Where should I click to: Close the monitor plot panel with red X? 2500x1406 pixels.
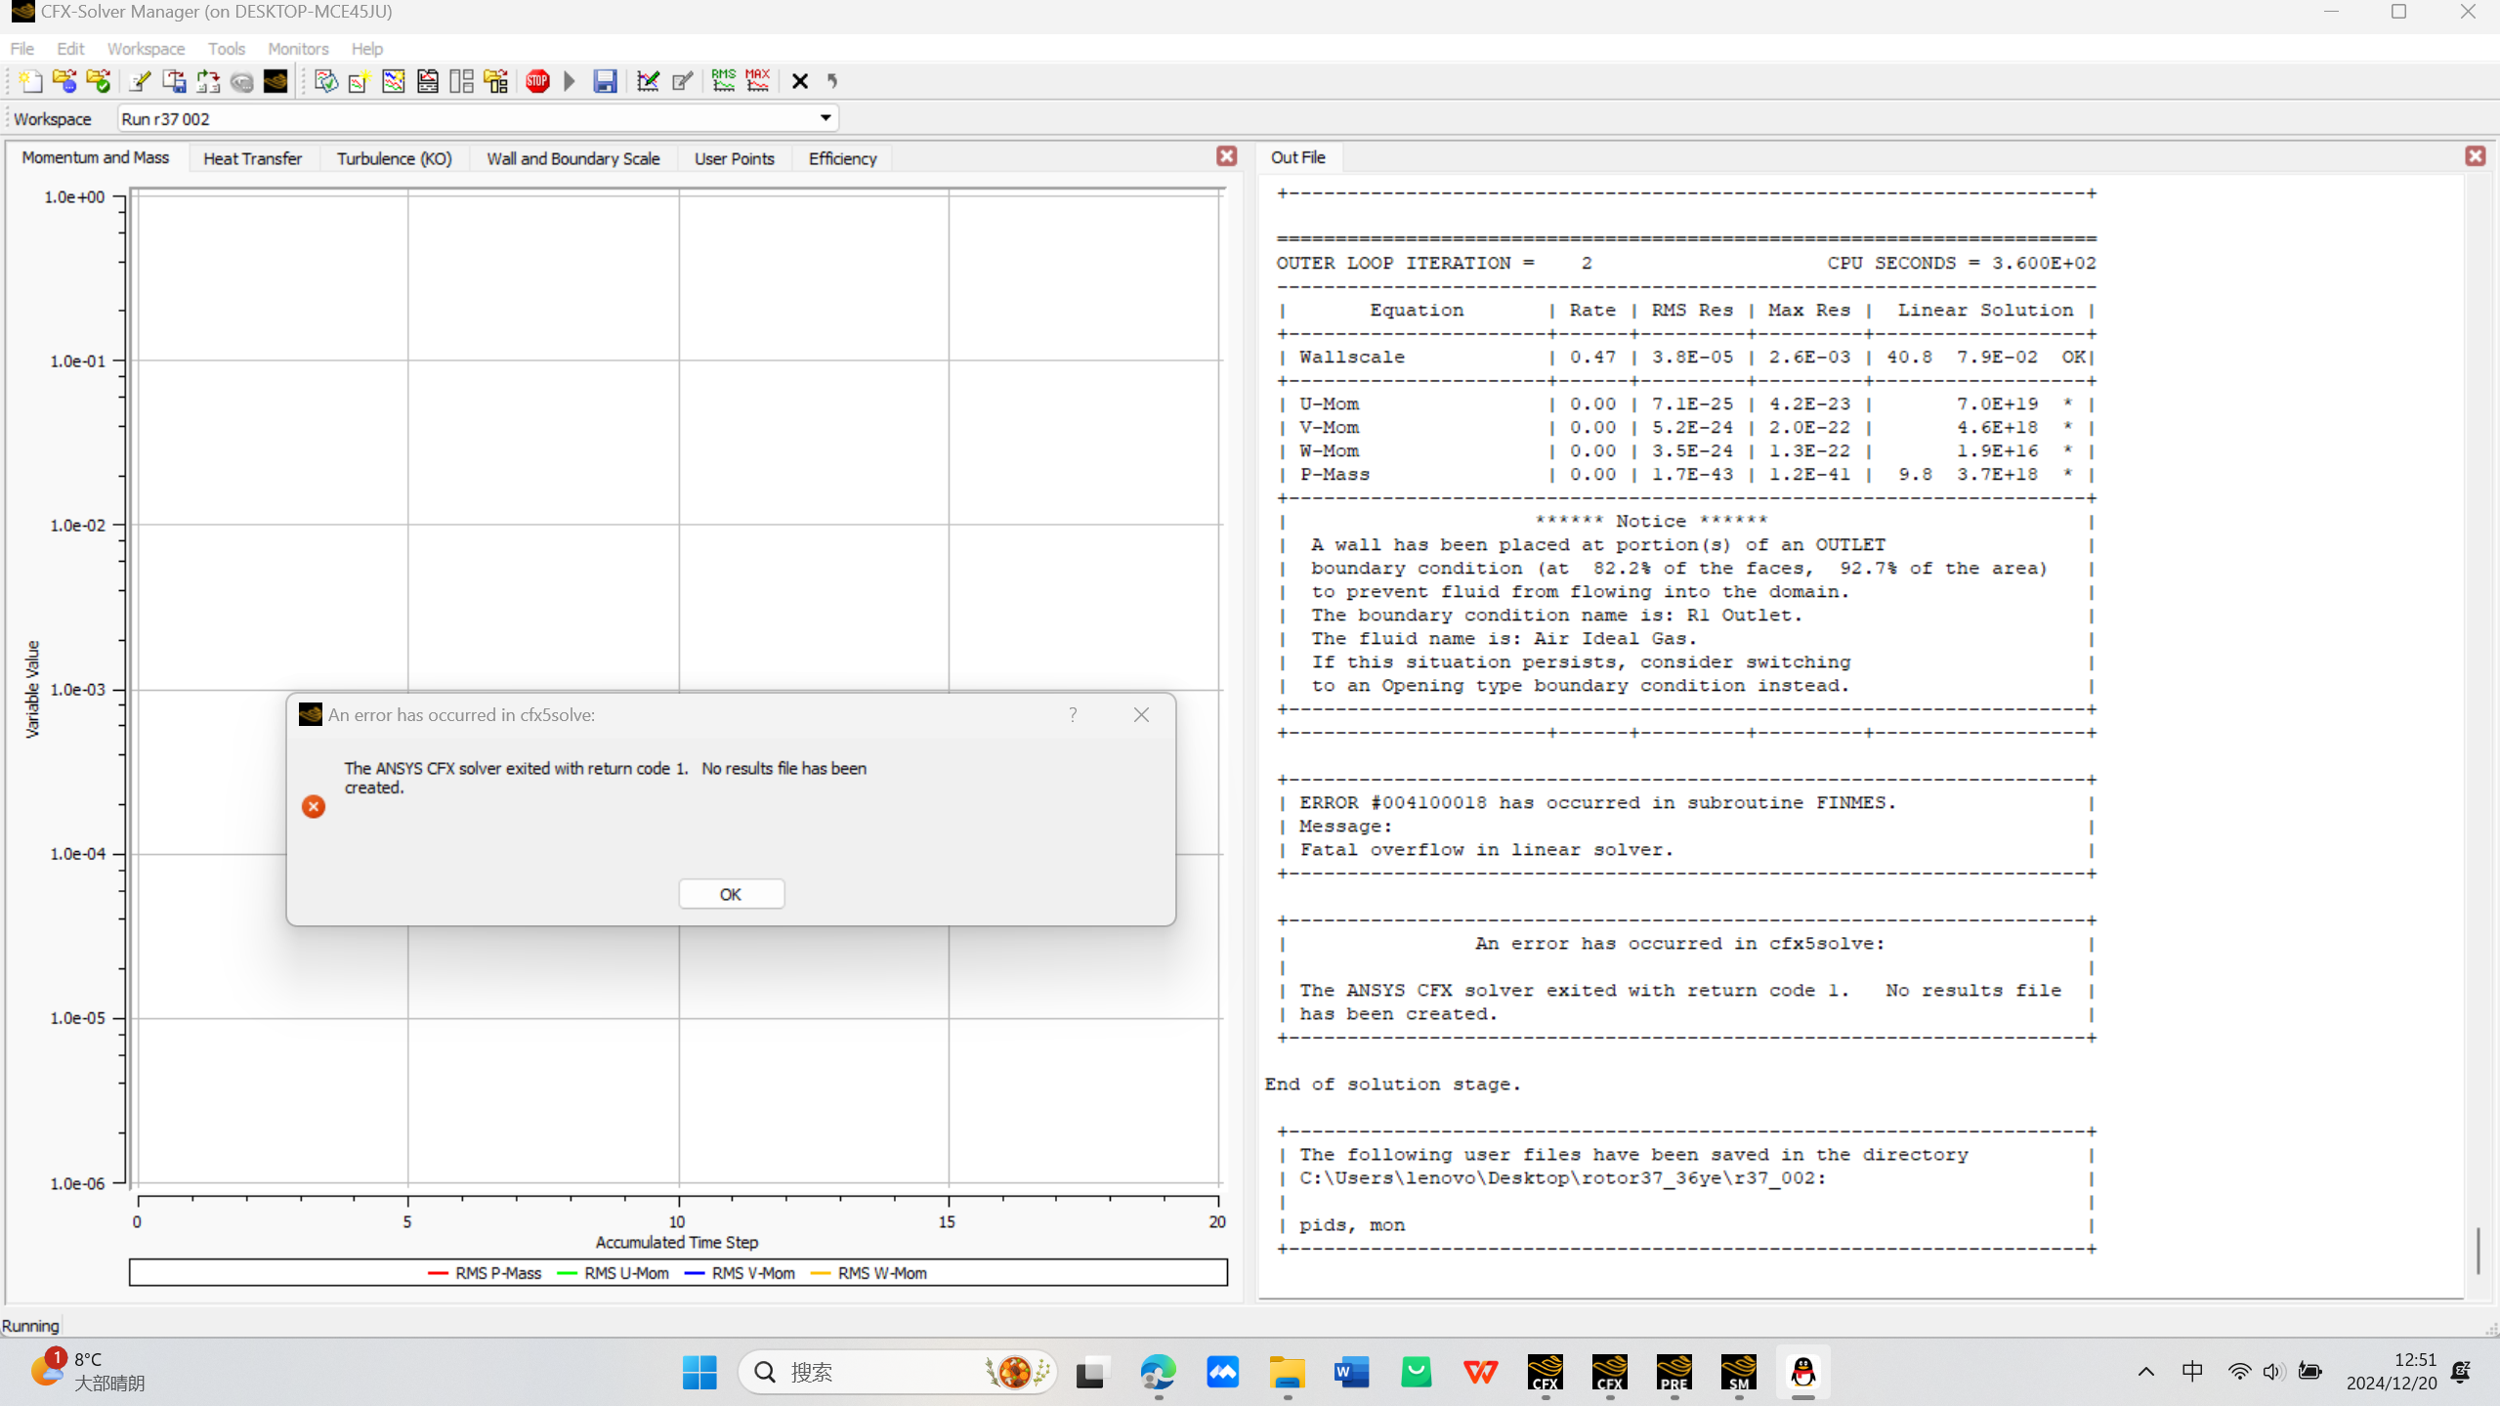(1227, 156)
